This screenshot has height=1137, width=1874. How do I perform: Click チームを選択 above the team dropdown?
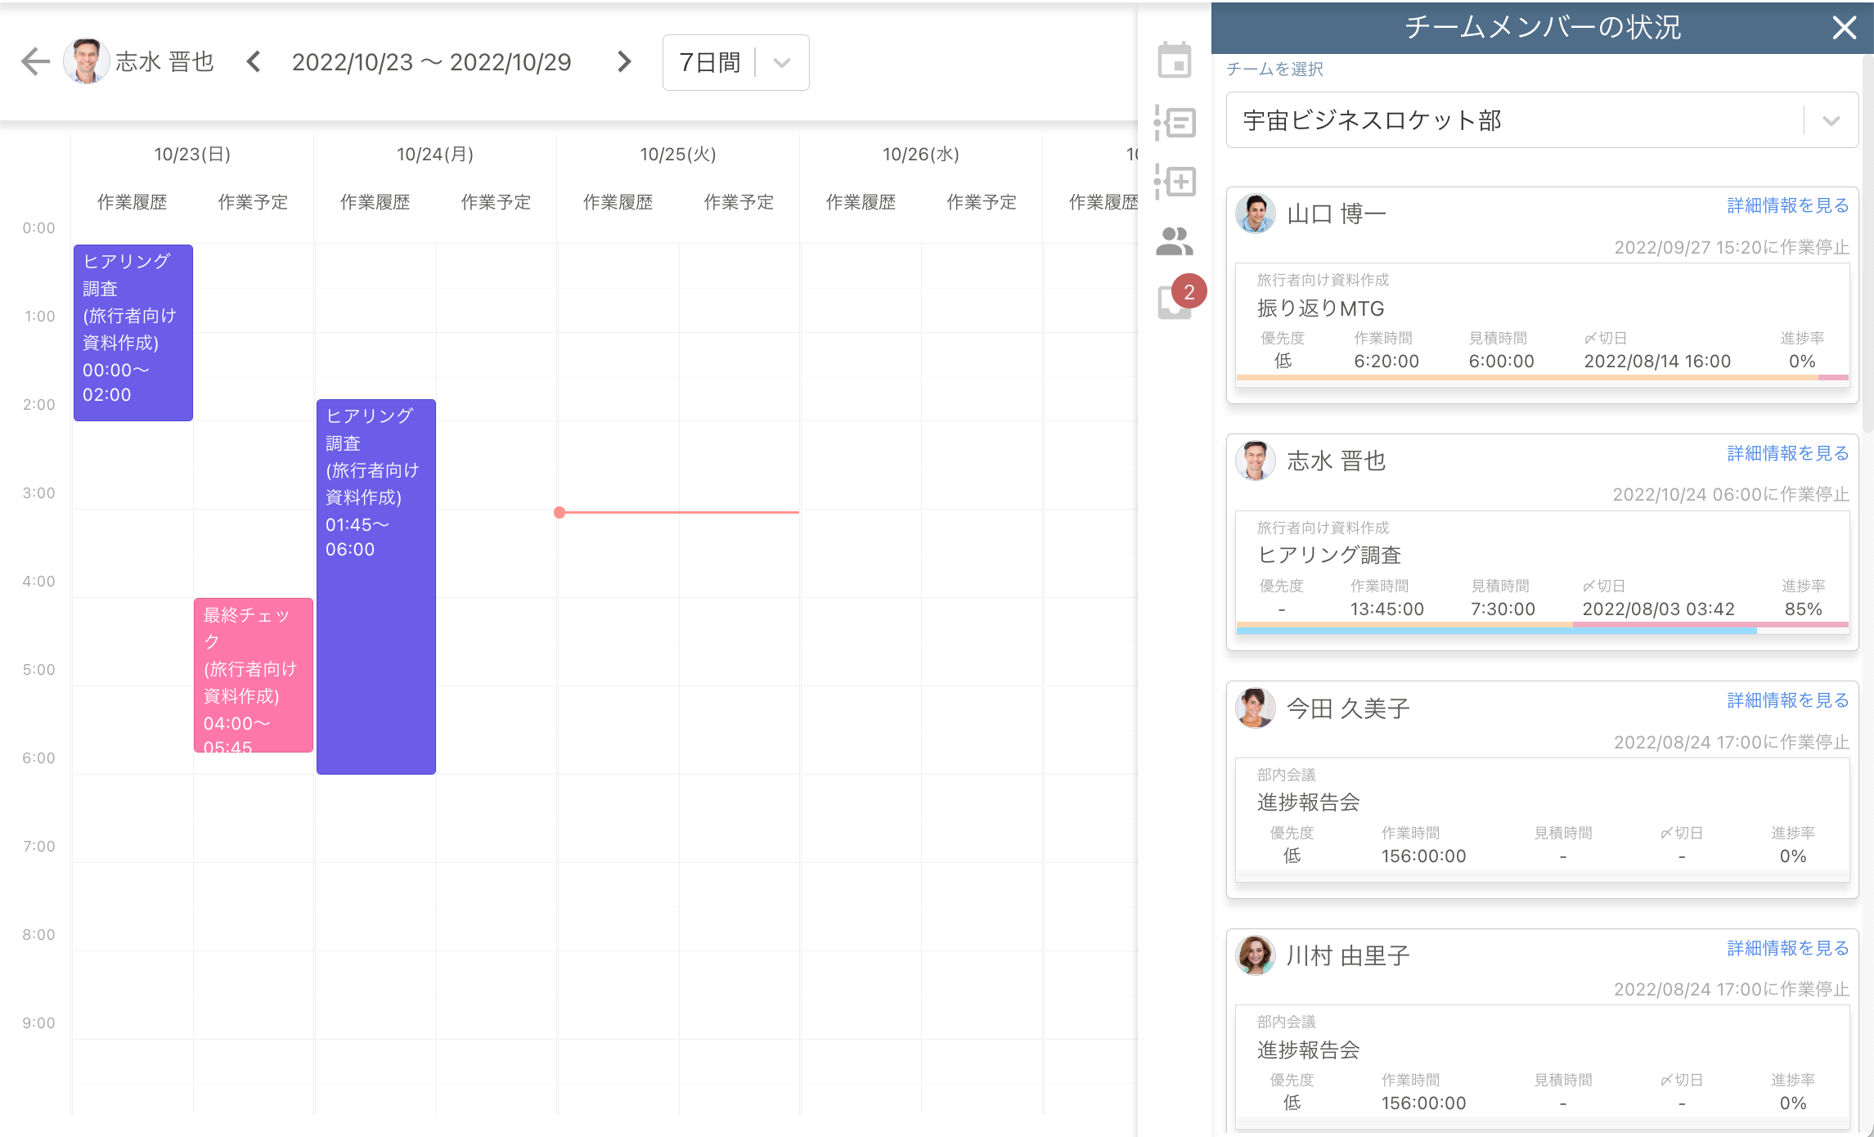click(1274, 70)
